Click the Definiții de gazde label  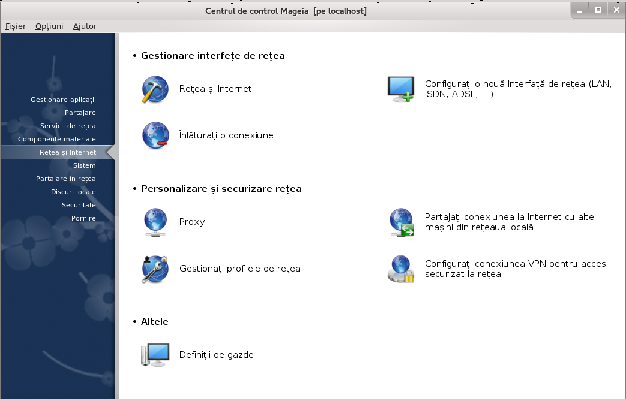coord(217,355)
